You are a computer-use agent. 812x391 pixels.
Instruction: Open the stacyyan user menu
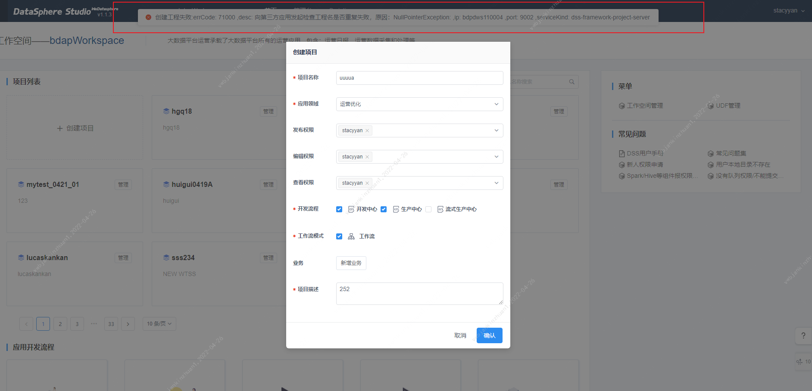[789, 11]
